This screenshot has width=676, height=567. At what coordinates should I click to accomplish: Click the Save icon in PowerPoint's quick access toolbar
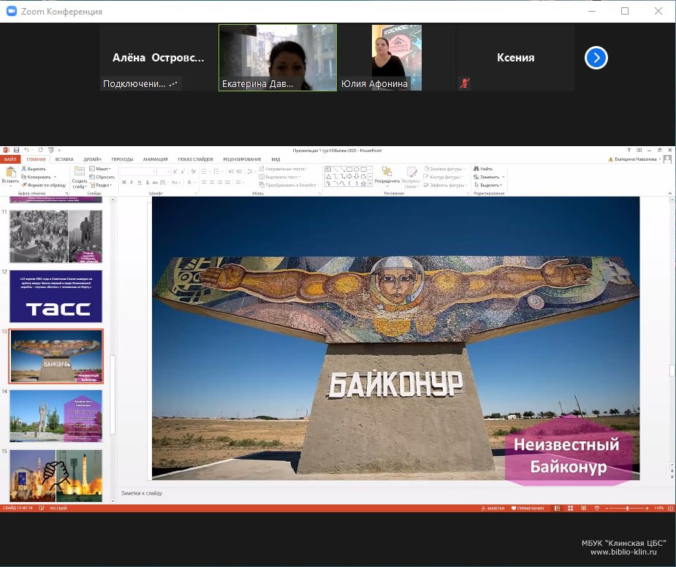click(16, 150)
